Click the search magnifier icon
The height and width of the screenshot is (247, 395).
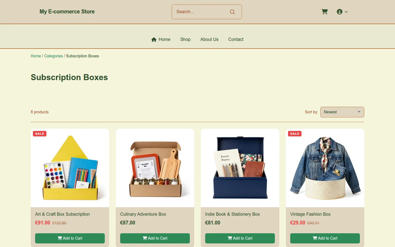(x=232, y=12)
